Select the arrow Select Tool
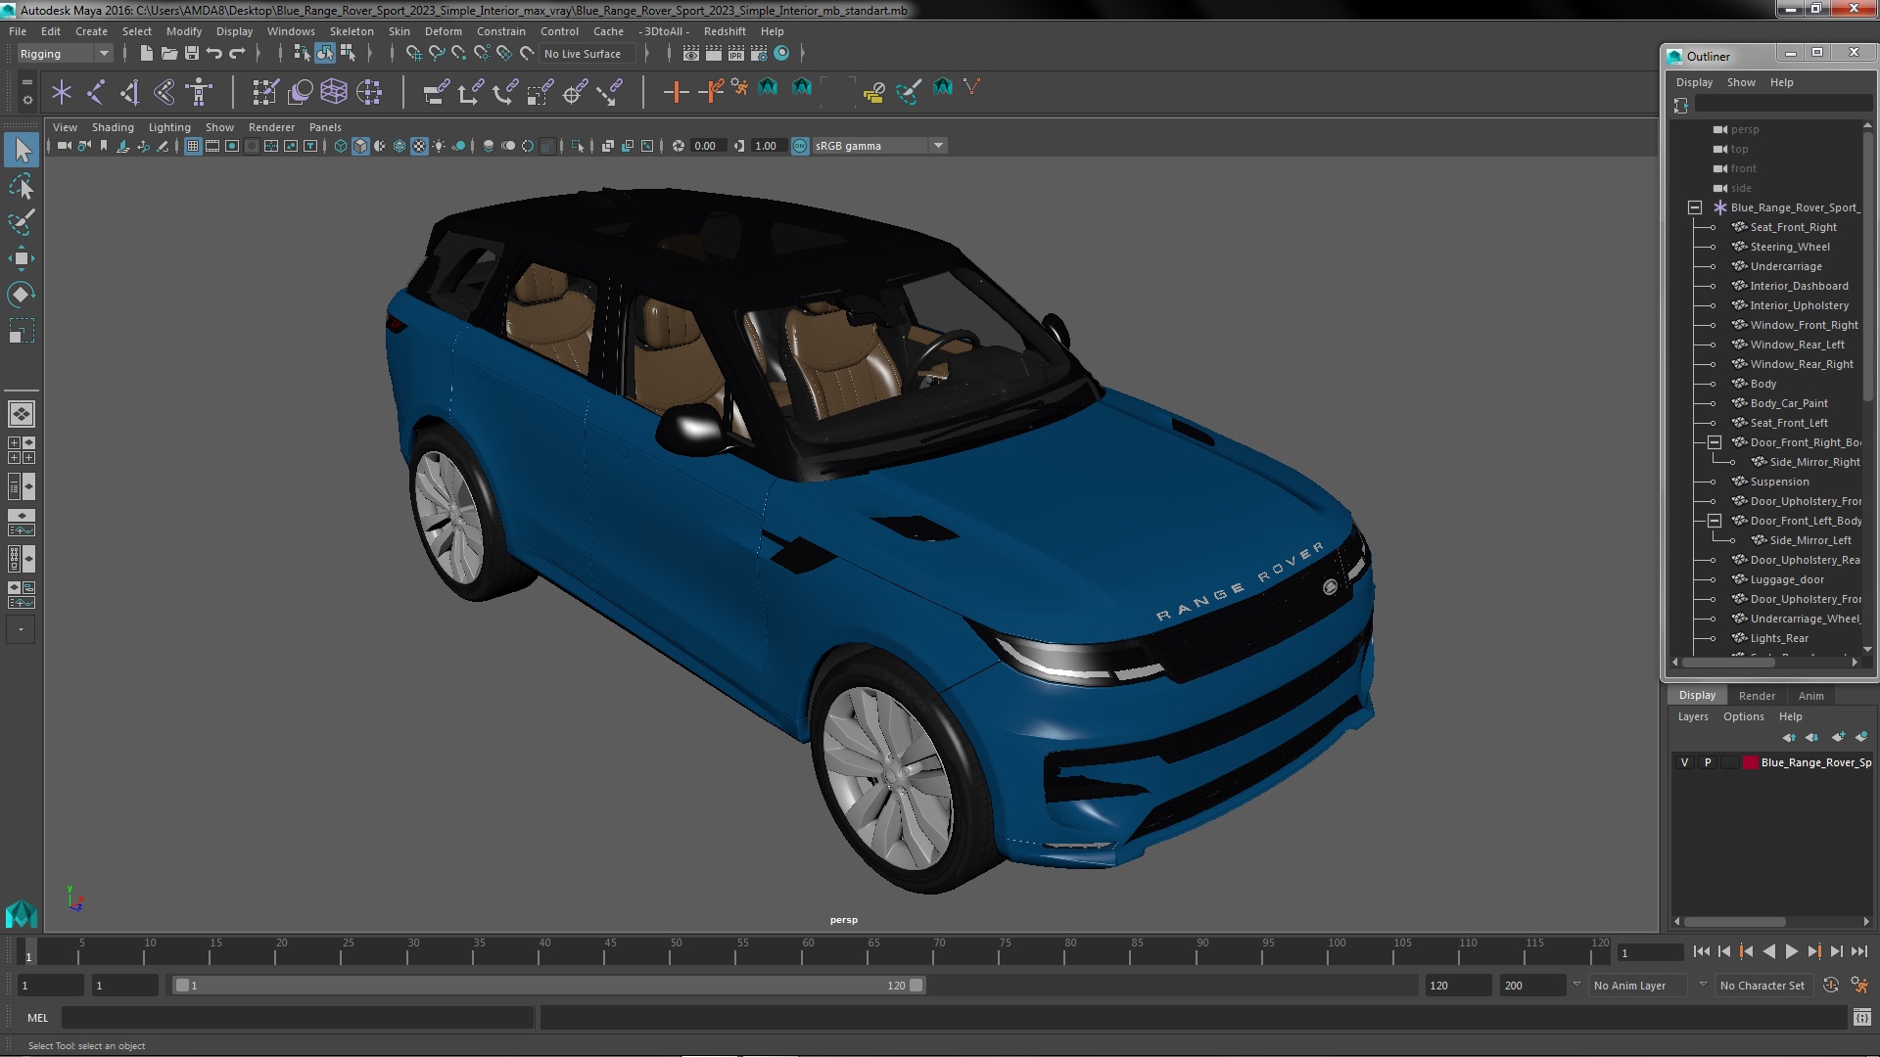Viewport: 1880px width, 1057px height. click(22, 150)
